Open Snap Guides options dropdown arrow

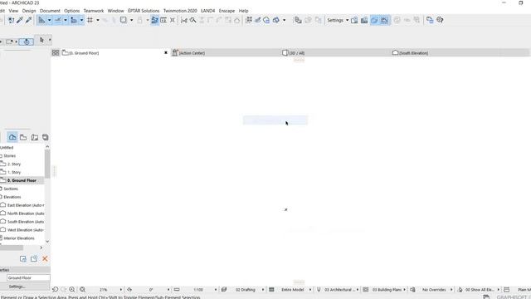pos(66,20)
